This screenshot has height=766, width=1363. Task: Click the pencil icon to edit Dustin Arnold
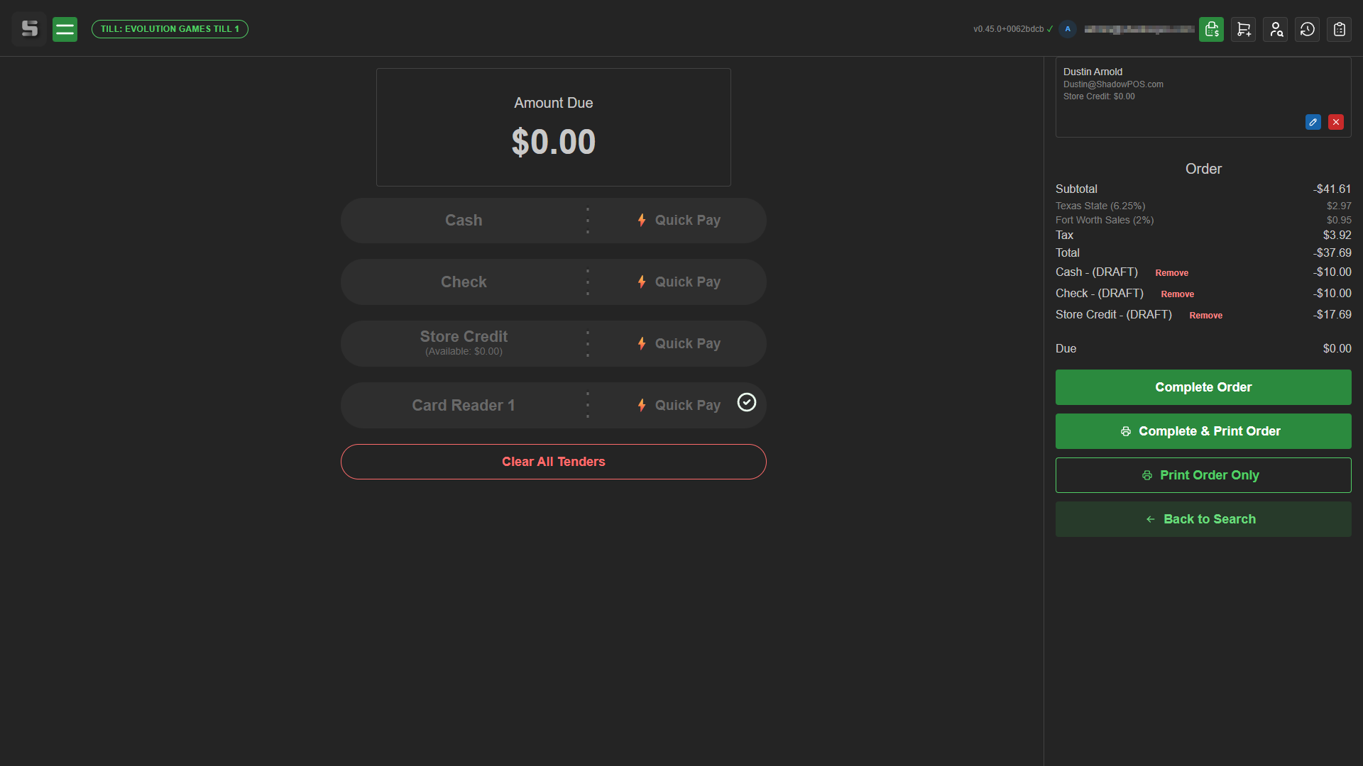[1313, 122]
